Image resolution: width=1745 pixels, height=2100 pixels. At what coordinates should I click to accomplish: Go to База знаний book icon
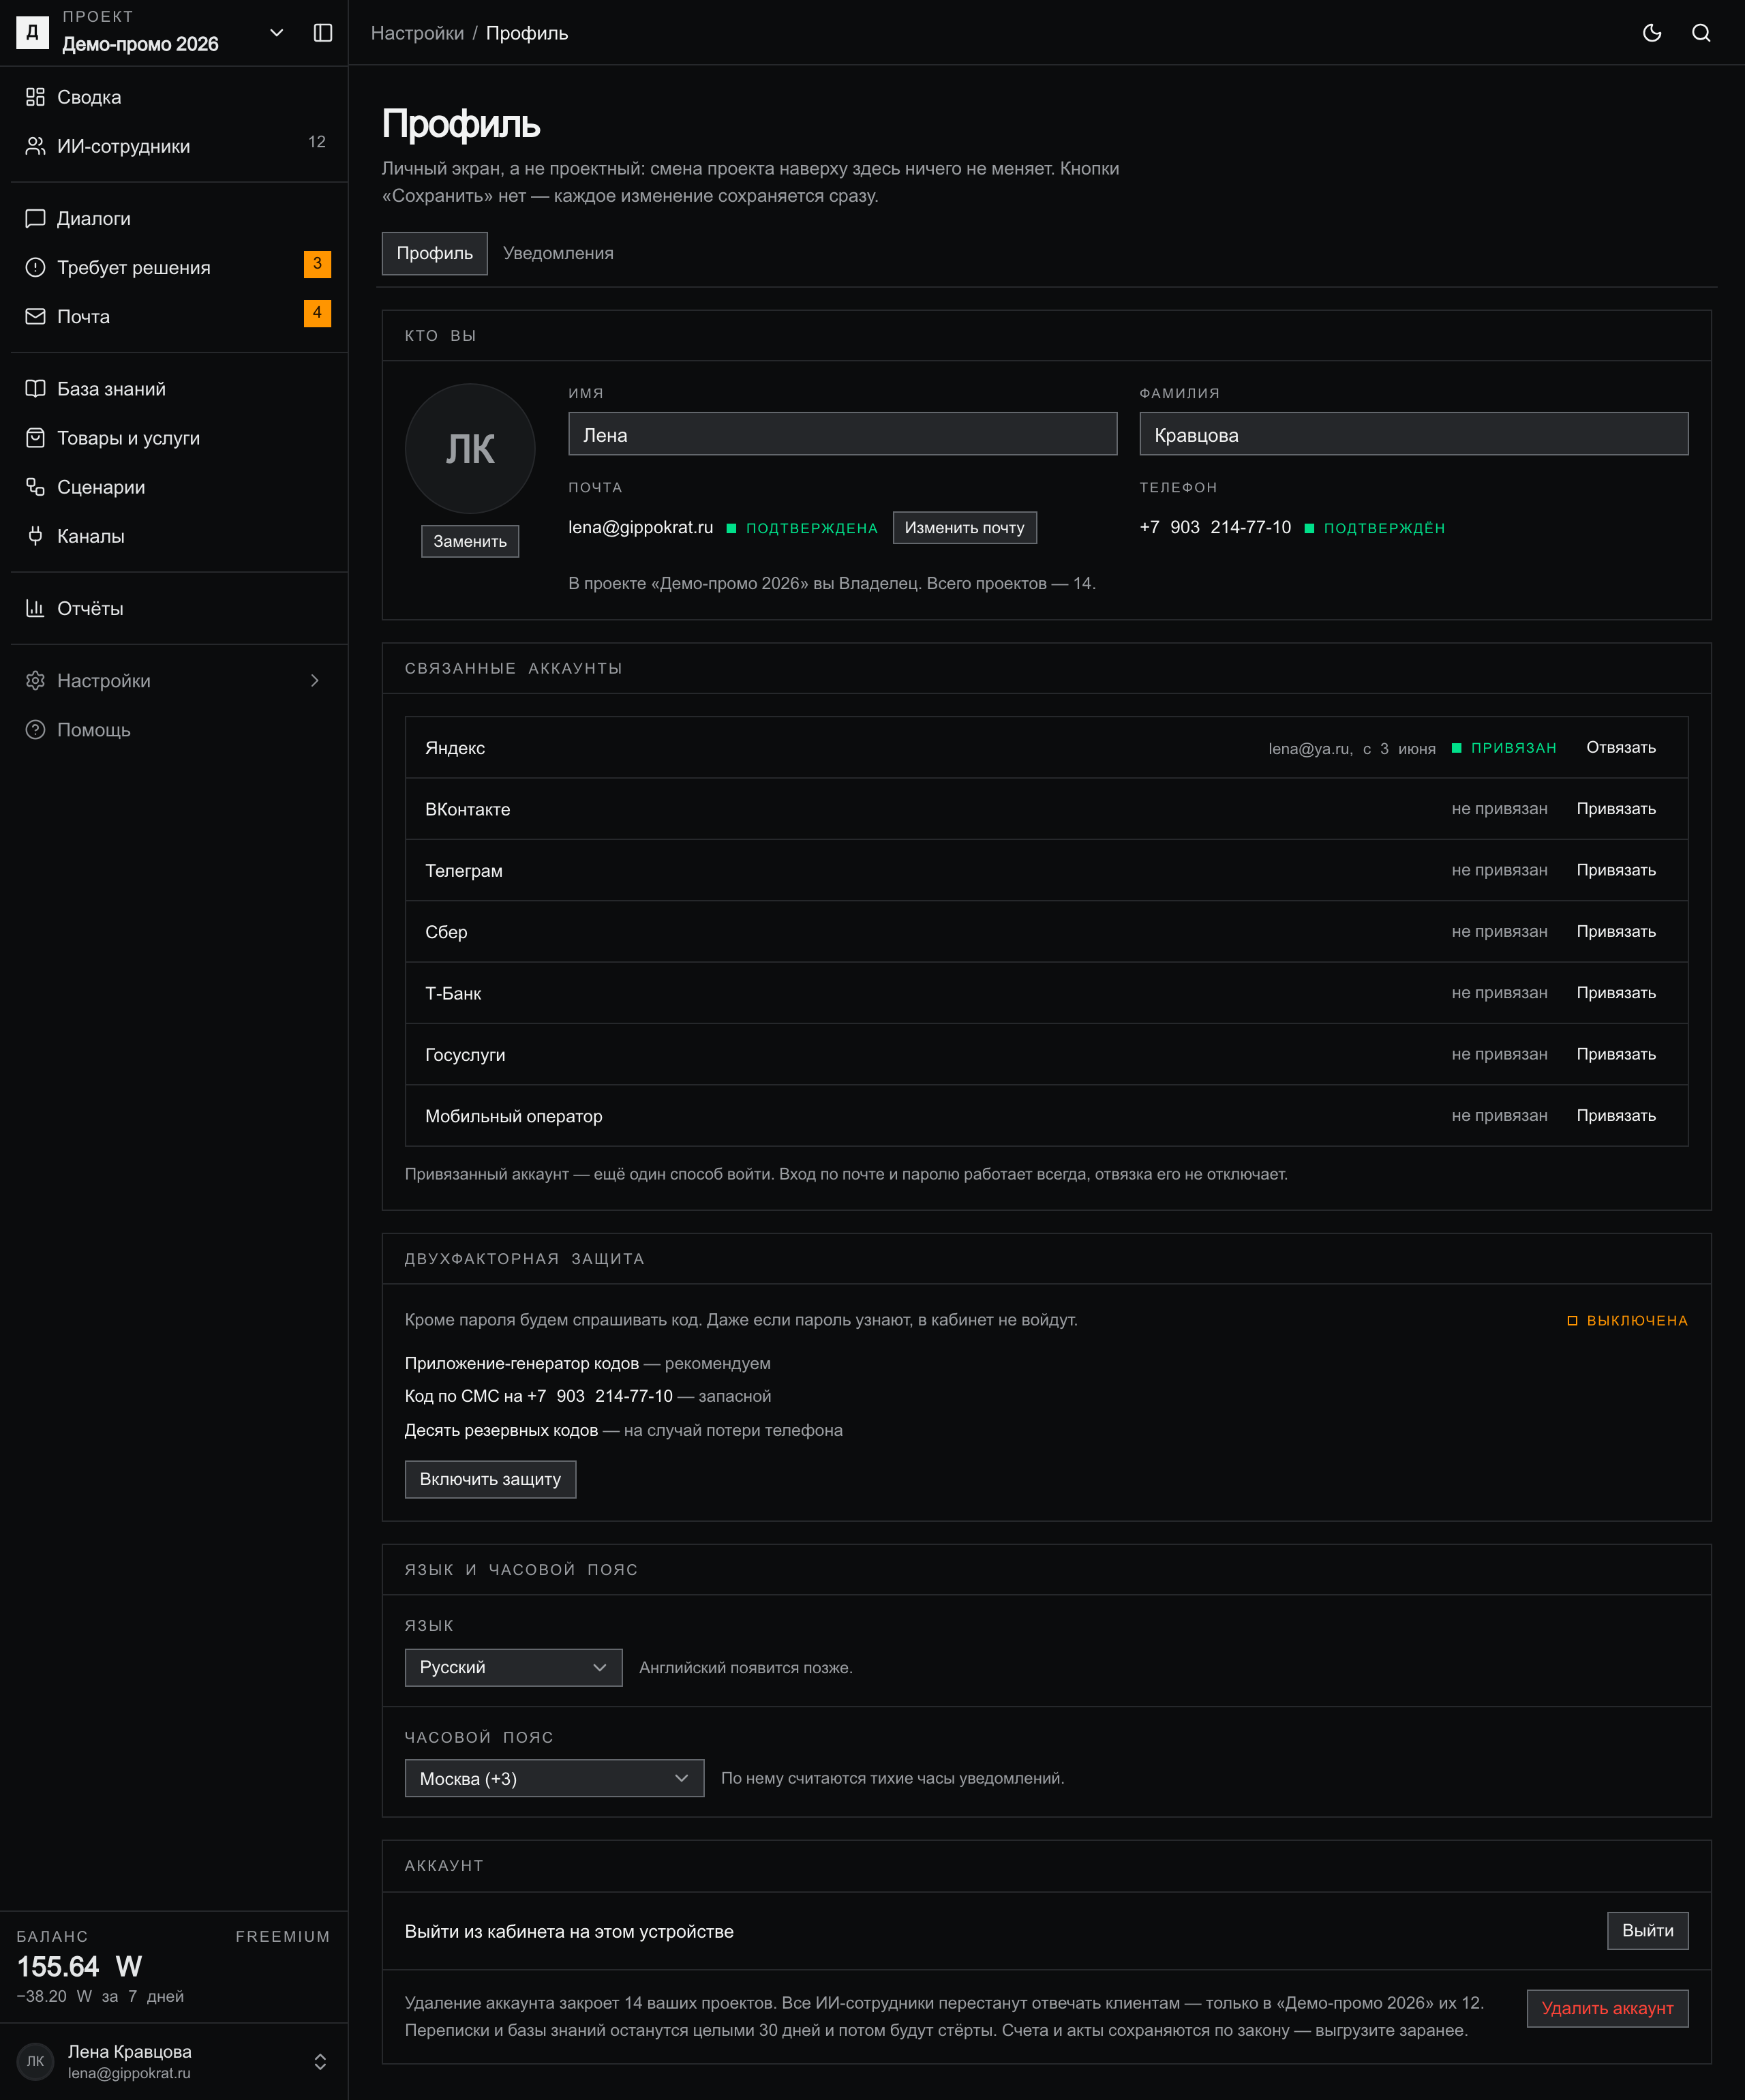[x=35, y=389]
